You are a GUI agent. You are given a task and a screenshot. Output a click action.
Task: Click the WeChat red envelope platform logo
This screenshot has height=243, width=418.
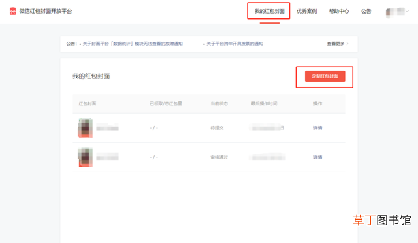pyautogui.click(x=13, y=11)
